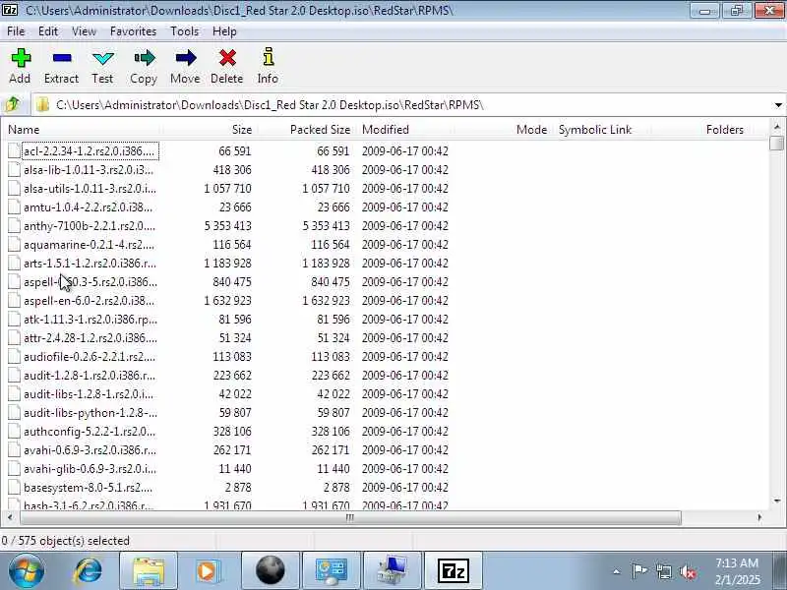Click the folder icon in address bar

coord(43,104)
